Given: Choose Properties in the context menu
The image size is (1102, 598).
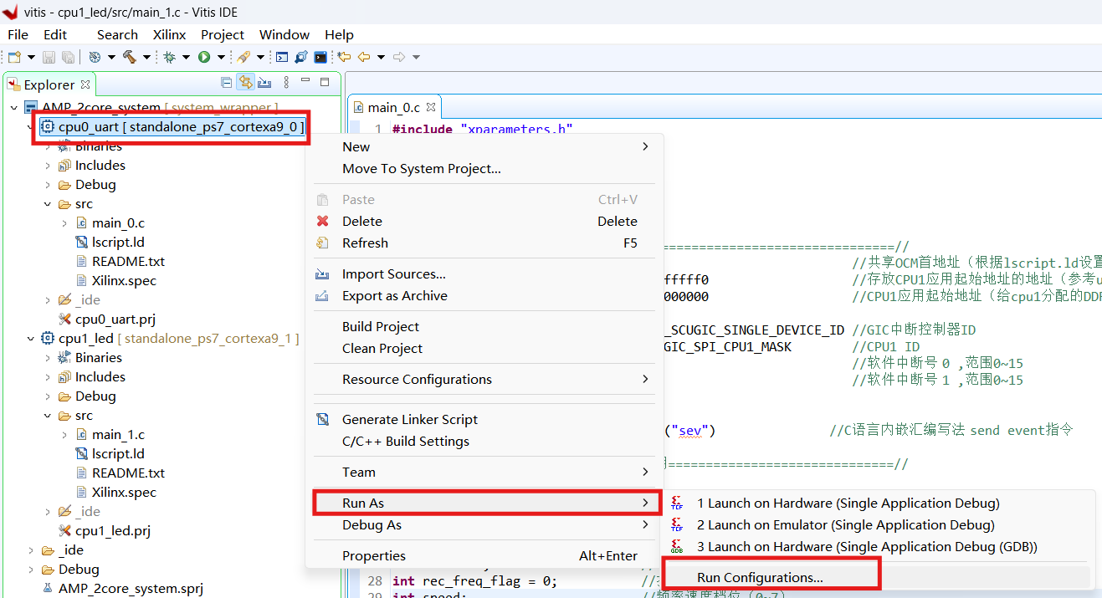Looking at the screenshot, I should coord(484,556).
